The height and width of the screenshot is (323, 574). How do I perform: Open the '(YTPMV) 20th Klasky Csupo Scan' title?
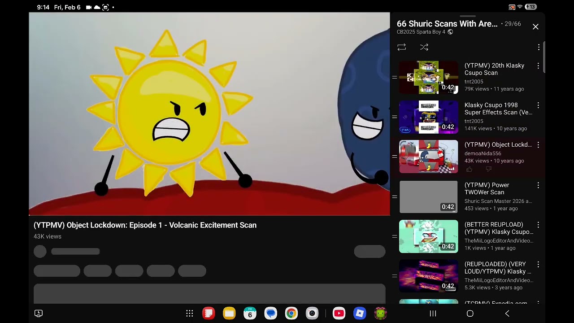(494, 69)
